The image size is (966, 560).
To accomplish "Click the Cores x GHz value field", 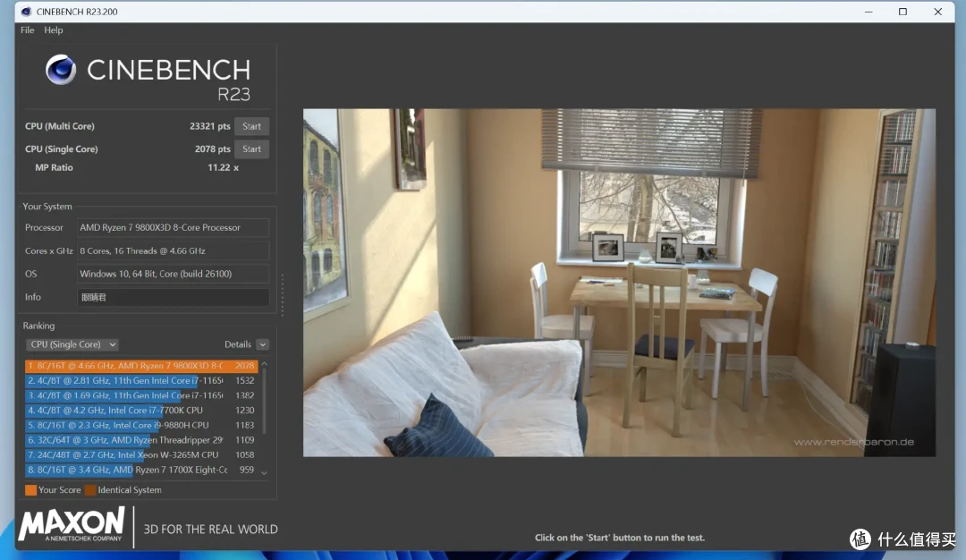I will click(174, 250).
